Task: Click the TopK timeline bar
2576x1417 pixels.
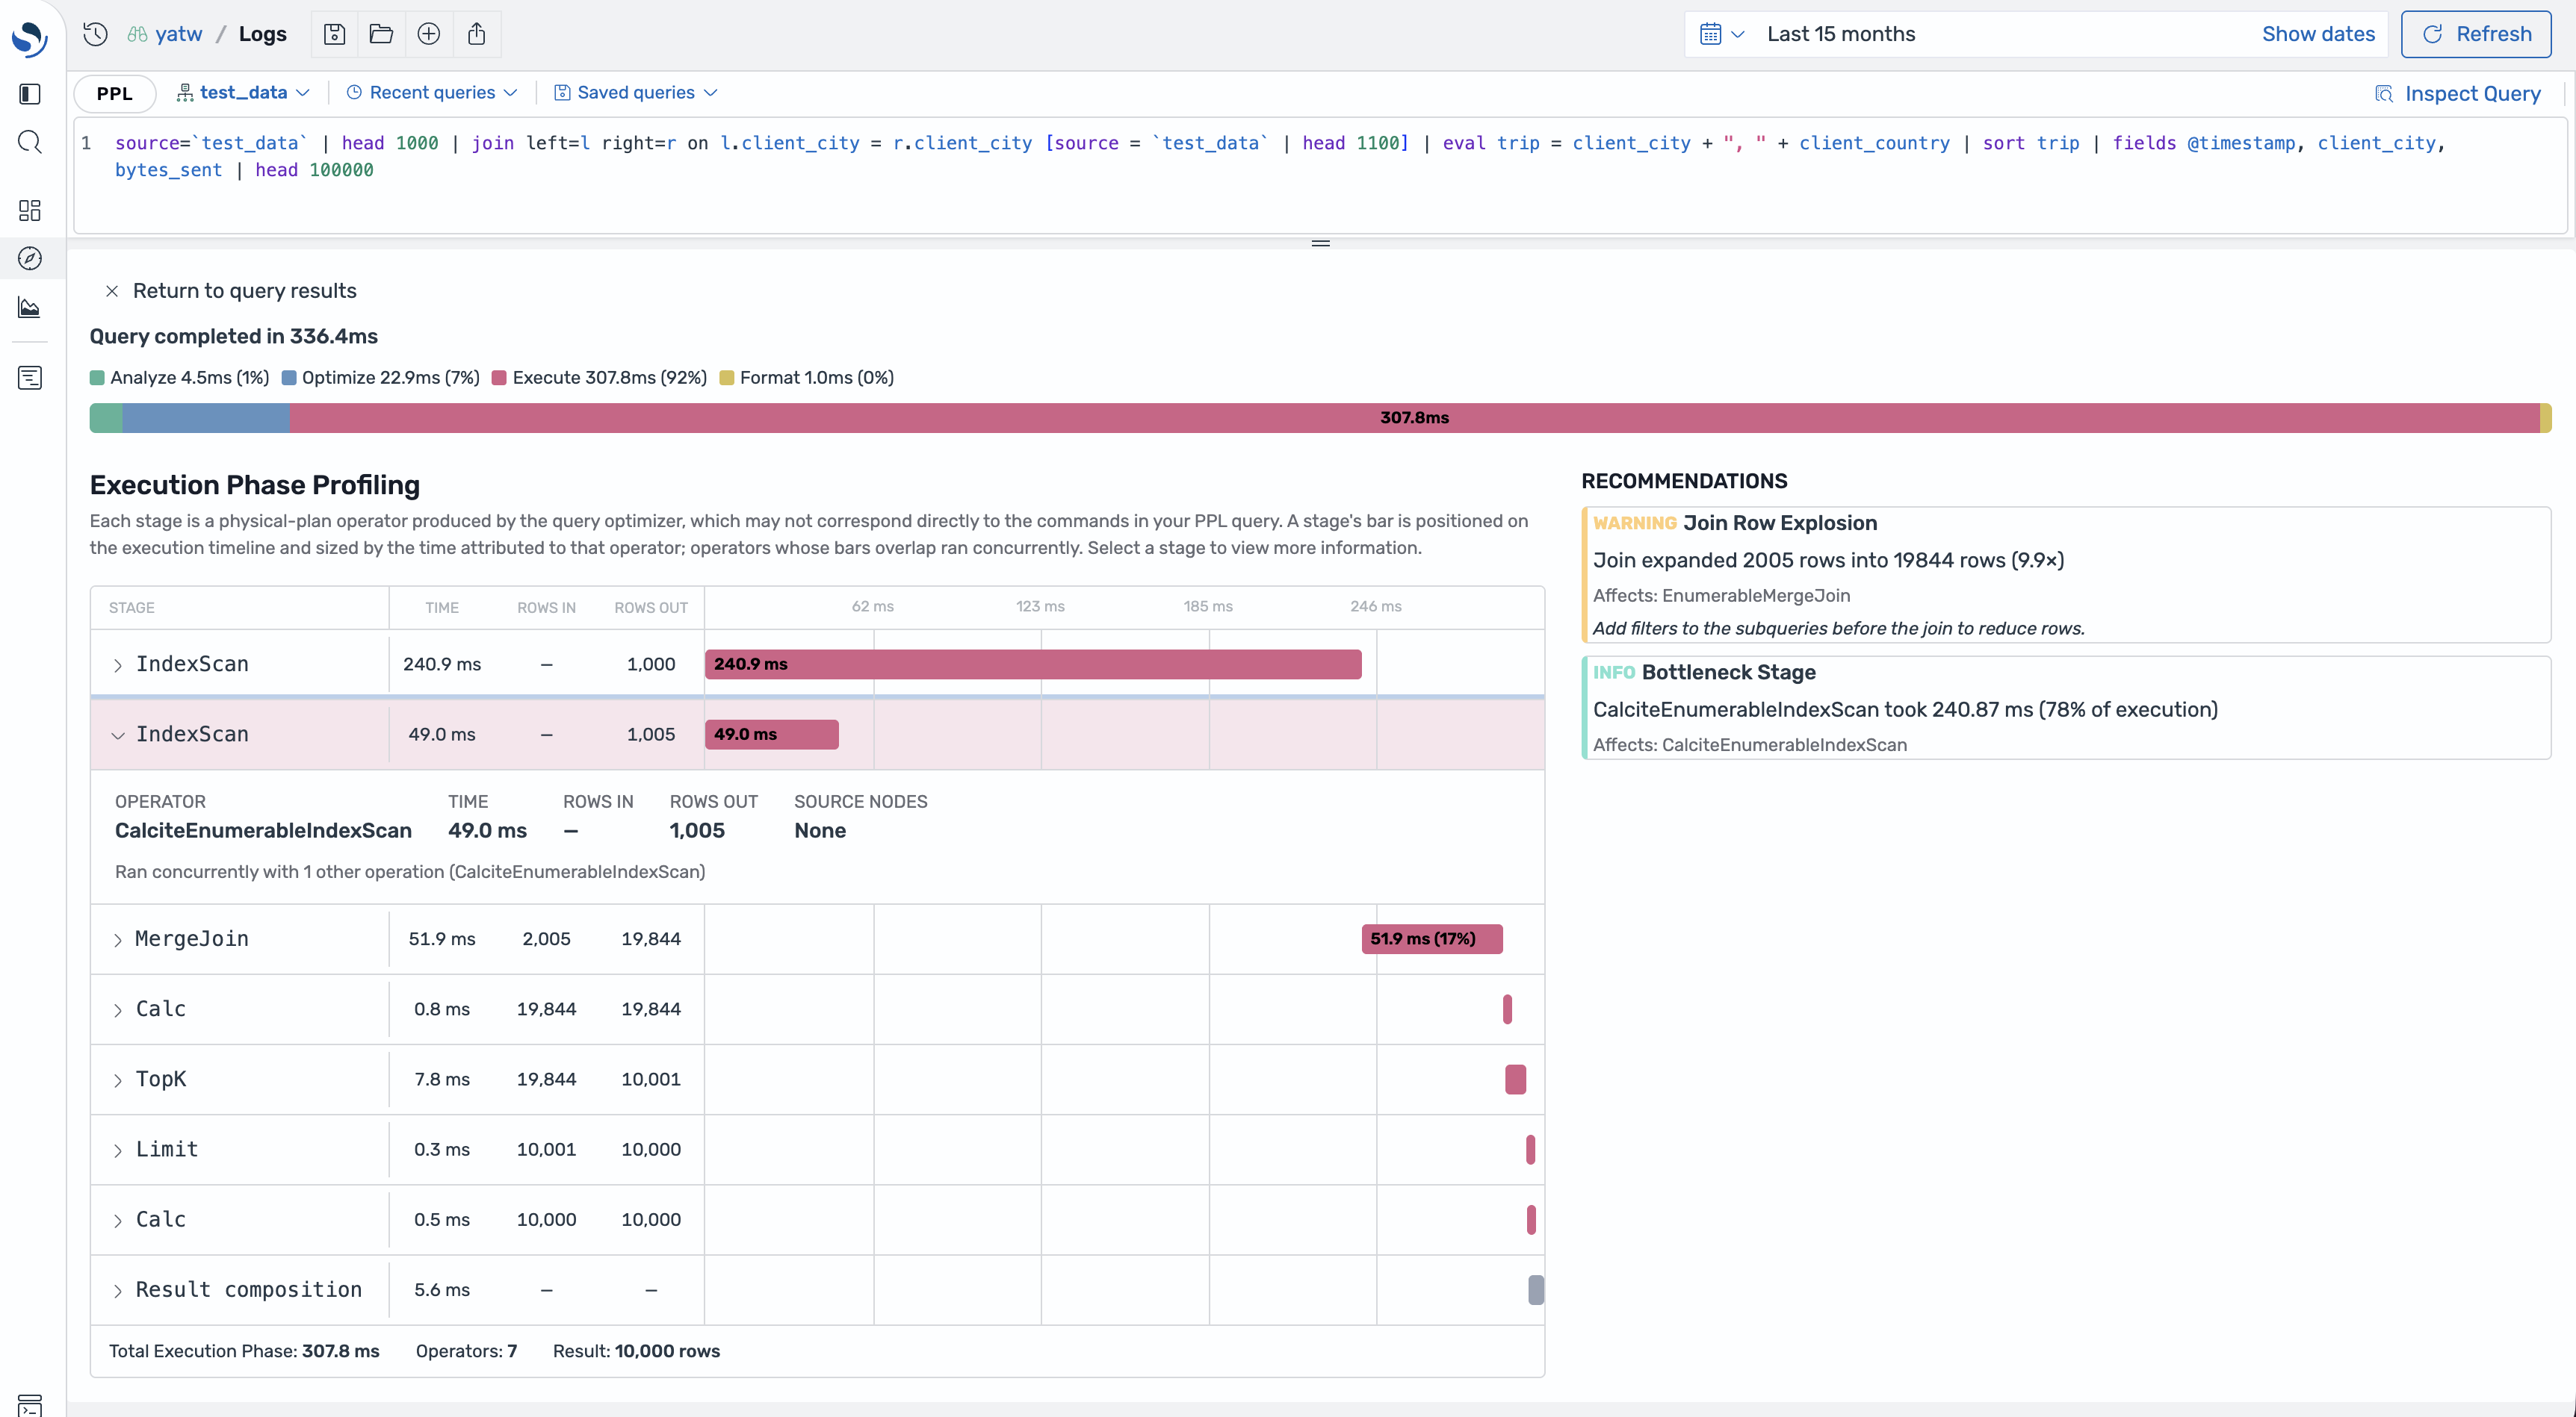Action: 1515,1080
